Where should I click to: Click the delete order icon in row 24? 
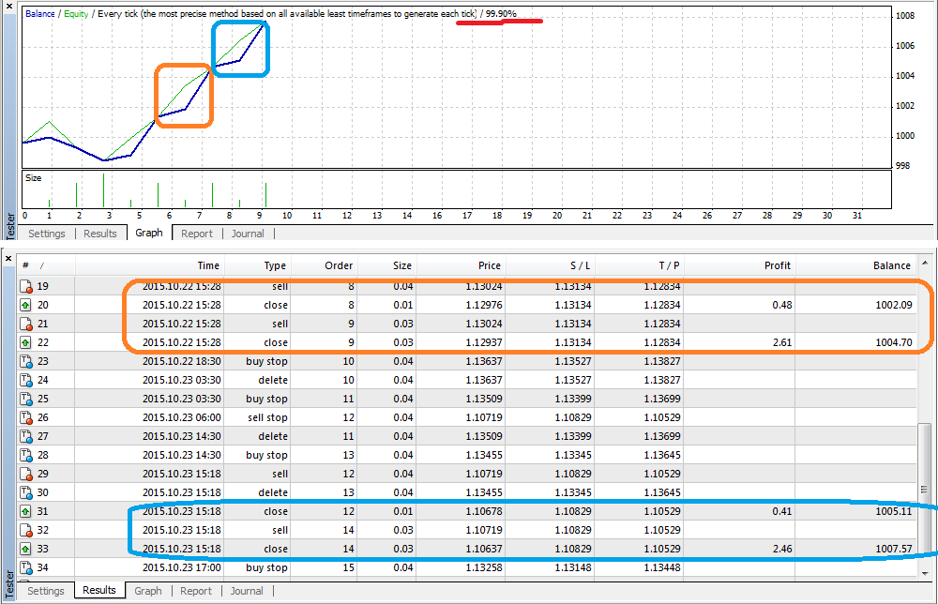[27, 380]
